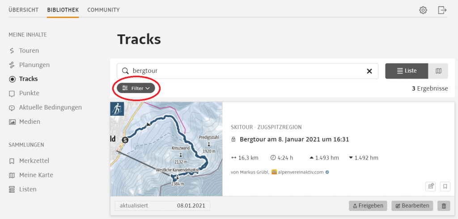The width and height of the screenshot is (458, 219).
Task: Open the Westliche Karwendelspitze track map thumbnail
Action: 166,149
